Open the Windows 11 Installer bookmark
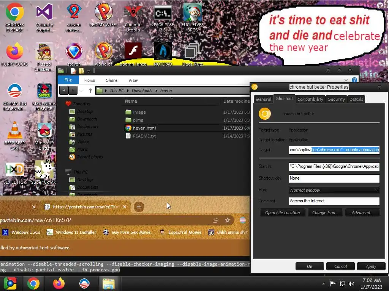This screenshot has width=389, height=291. click(72, 232)
